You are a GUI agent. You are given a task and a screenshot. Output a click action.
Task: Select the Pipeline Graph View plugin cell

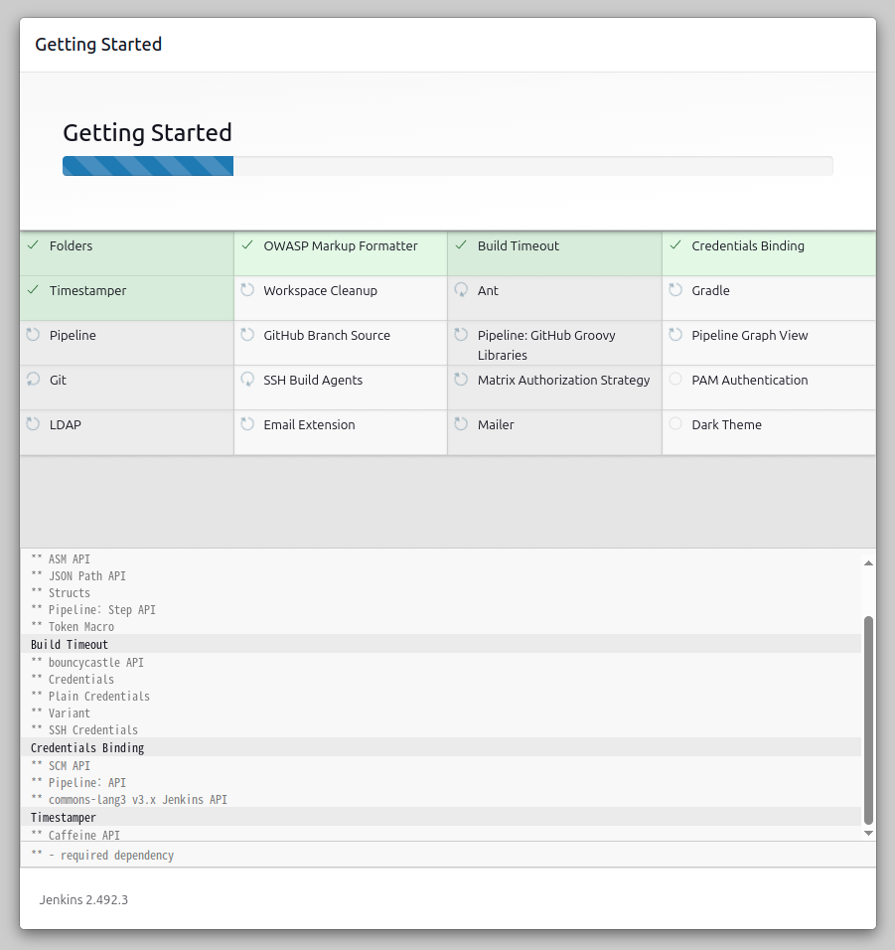point(769,343)
